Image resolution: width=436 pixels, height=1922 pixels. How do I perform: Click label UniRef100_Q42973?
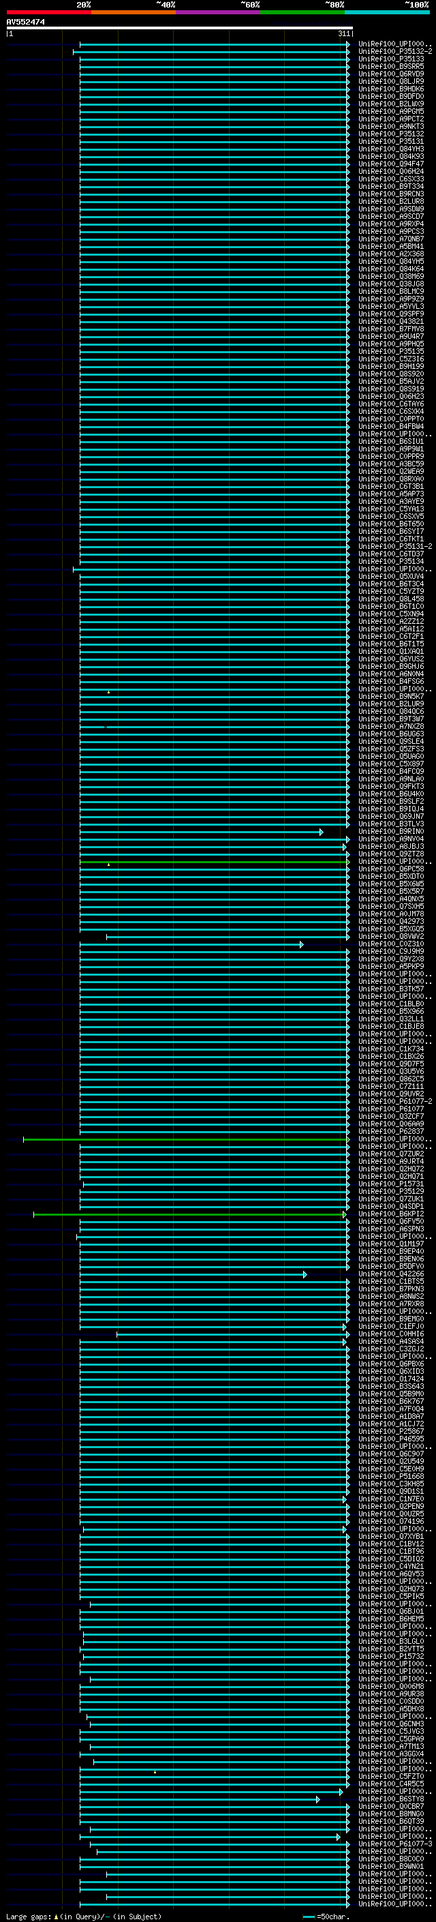tap(391, 922)
